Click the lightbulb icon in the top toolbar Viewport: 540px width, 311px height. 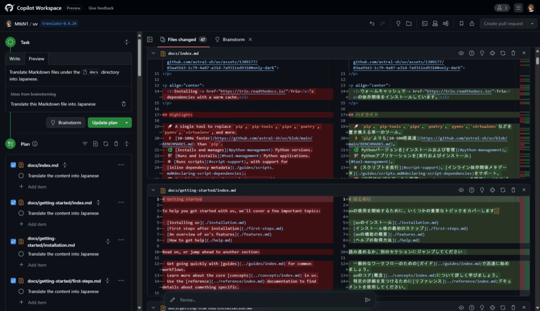point(398,24)
